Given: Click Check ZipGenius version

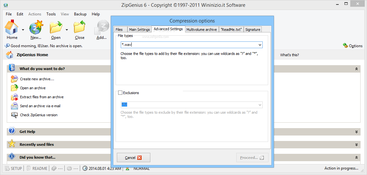Looking at the screenshot, I should point(39,115).
